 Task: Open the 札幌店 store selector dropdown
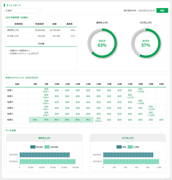click(22, 10)
